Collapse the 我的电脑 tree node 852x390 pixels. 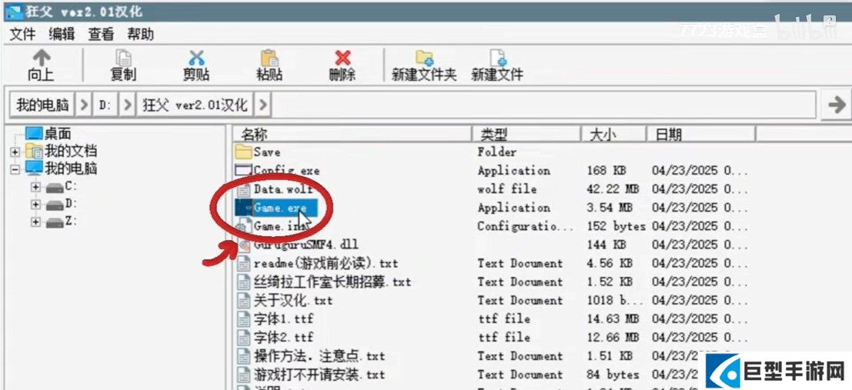point(15,168)
